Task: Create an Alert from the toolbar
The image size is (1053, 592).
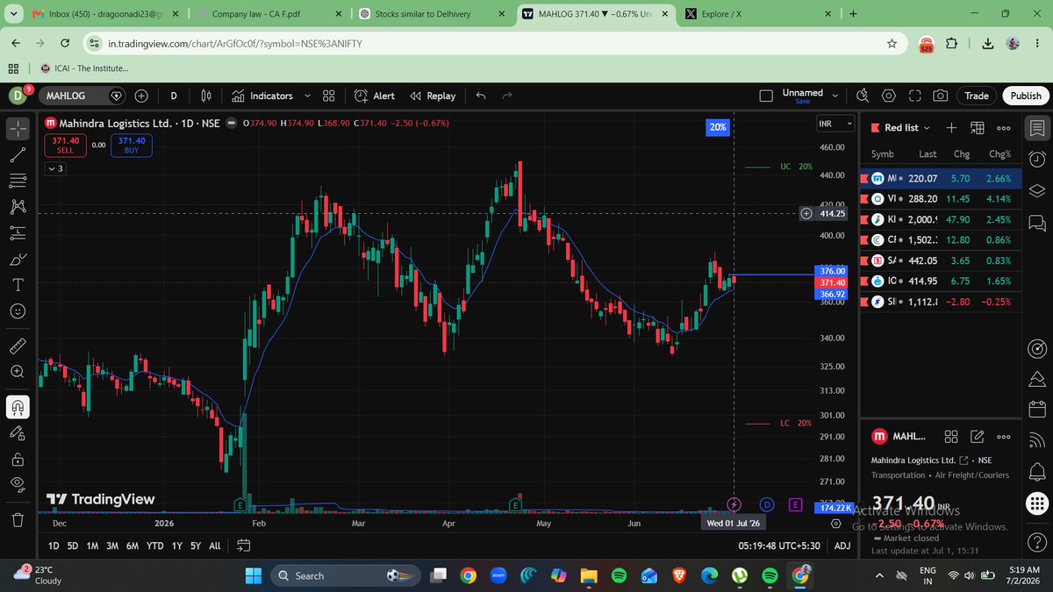Action: pos(375,96)
